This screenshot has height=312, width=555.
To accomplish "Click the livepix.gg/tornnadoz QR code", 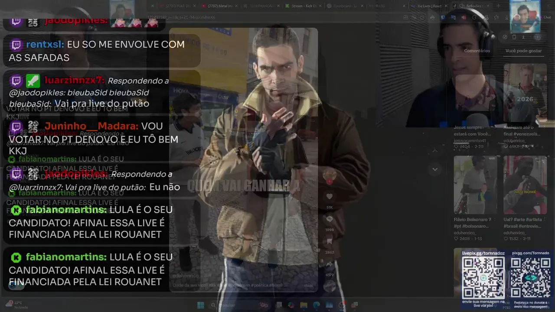I will (x=483, y=278).
